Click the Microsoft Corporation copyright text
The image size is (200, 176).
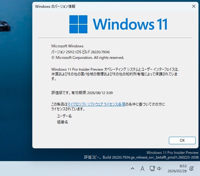tap(88, 58)
